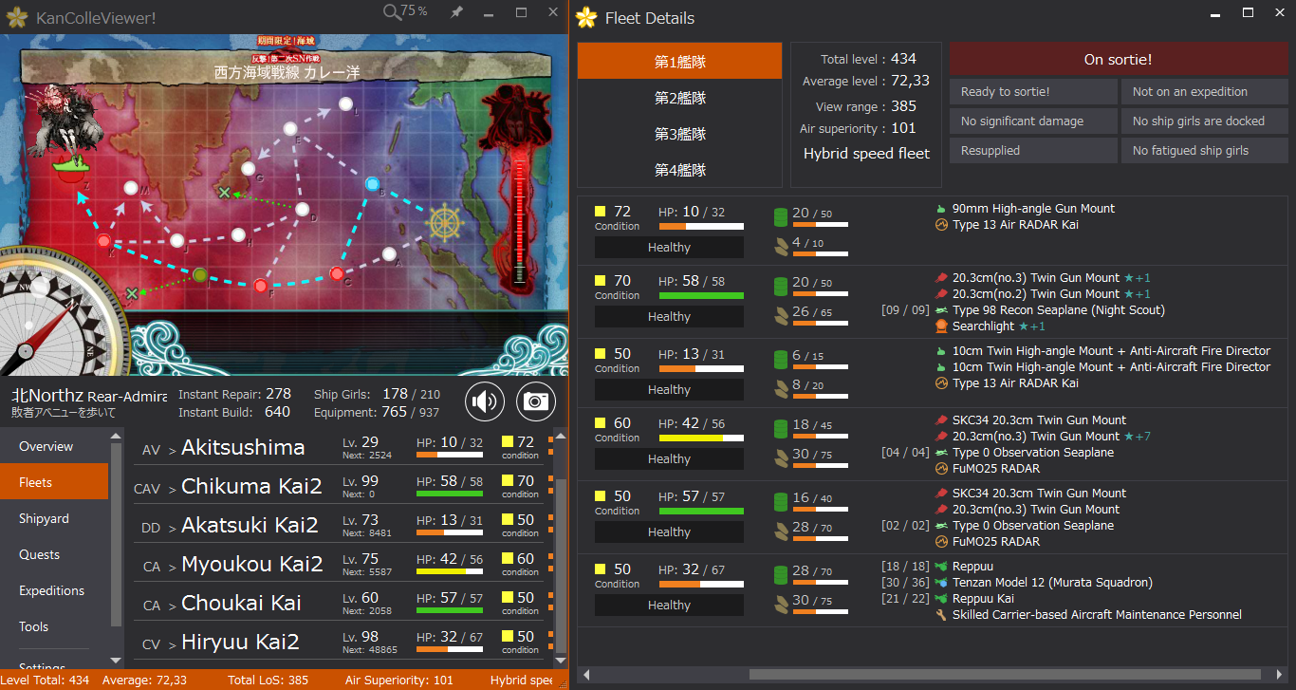The height and width of the screenshot is (690, 1296).
Task: Expand Choukai Kai ship details arrow
Action: (x=173, y=606)
